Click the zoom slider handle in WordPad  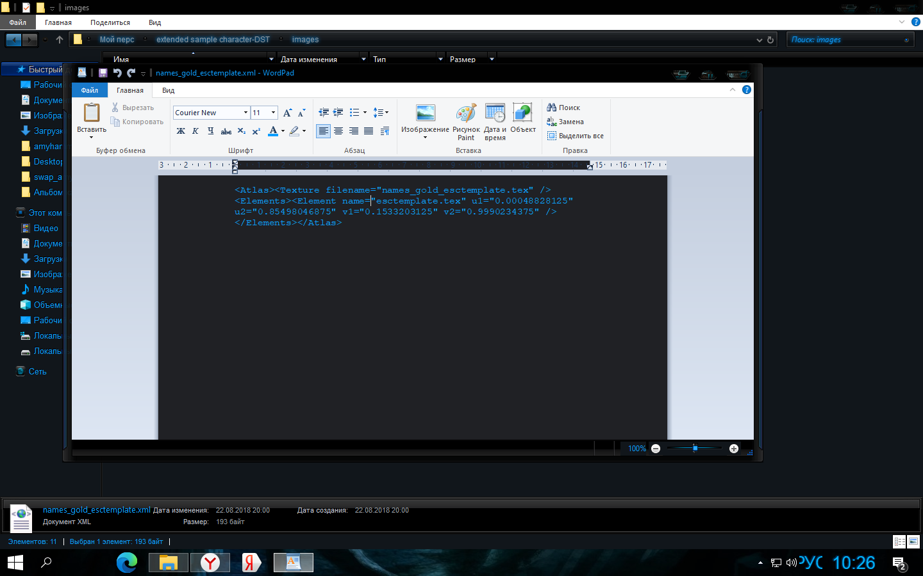[695, 448]
